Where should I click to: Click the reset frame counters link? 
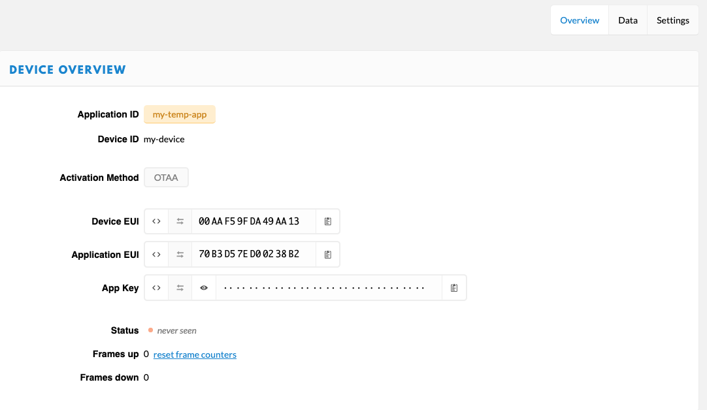pos(195,355)
